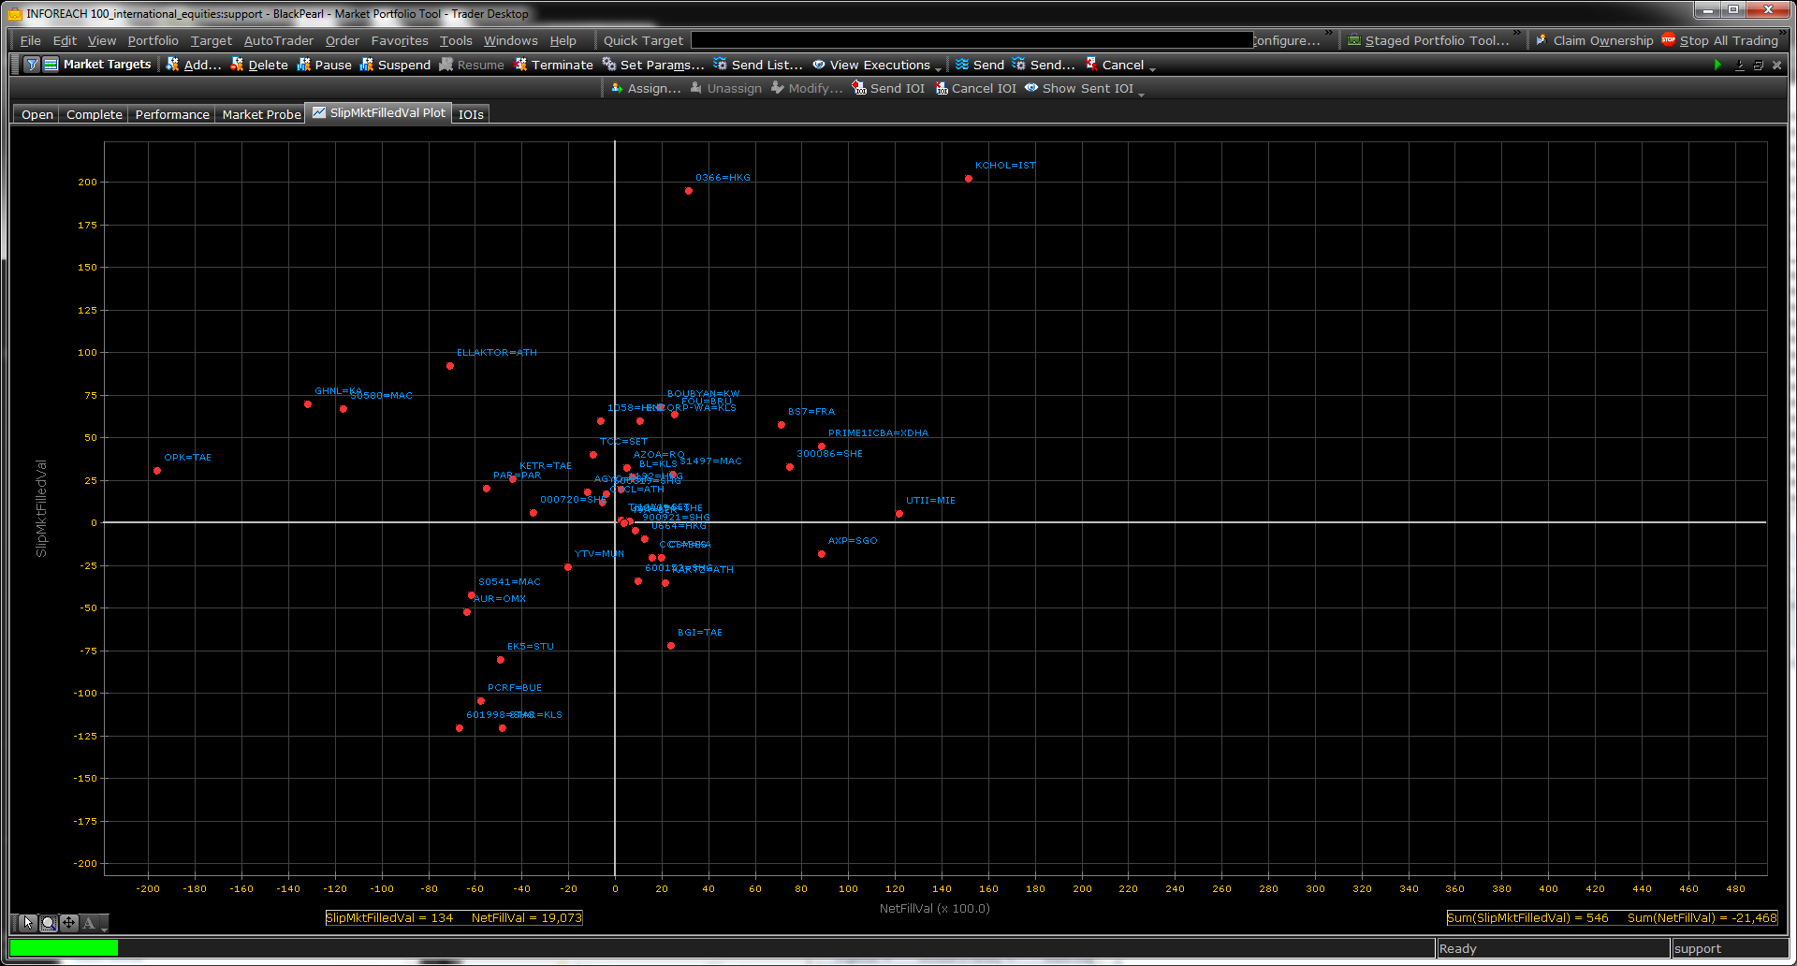The width and height of the screenshot is (1797, 966).
Task: Expand the View Executions toolbar dropdown arrow
Action: click(x=938, y=67)
